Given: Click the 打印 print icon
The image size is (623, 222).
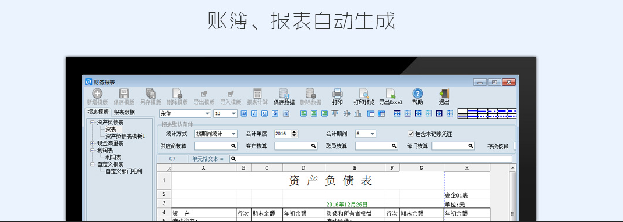Looking at the screenshot, I should 337,94.
